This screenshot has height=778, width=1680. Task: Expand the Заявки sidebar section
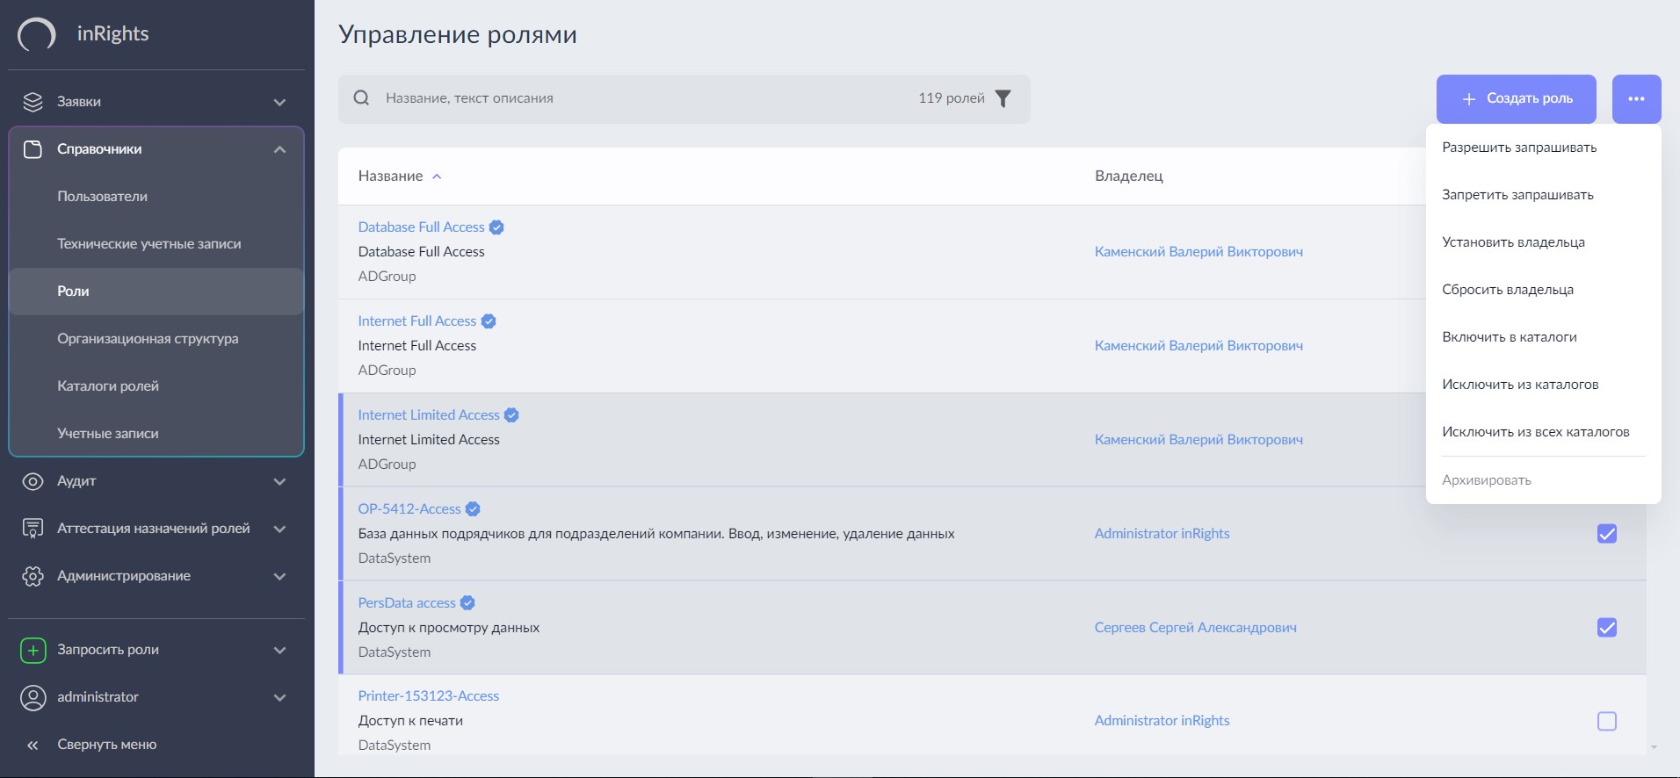click(x=279, y=102)
